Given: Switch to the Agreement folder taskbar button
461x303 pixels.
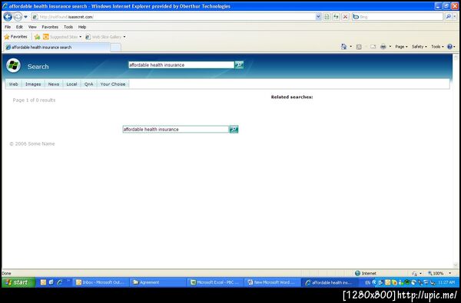Looking at the screenshot, I should [x=158, y=282].
